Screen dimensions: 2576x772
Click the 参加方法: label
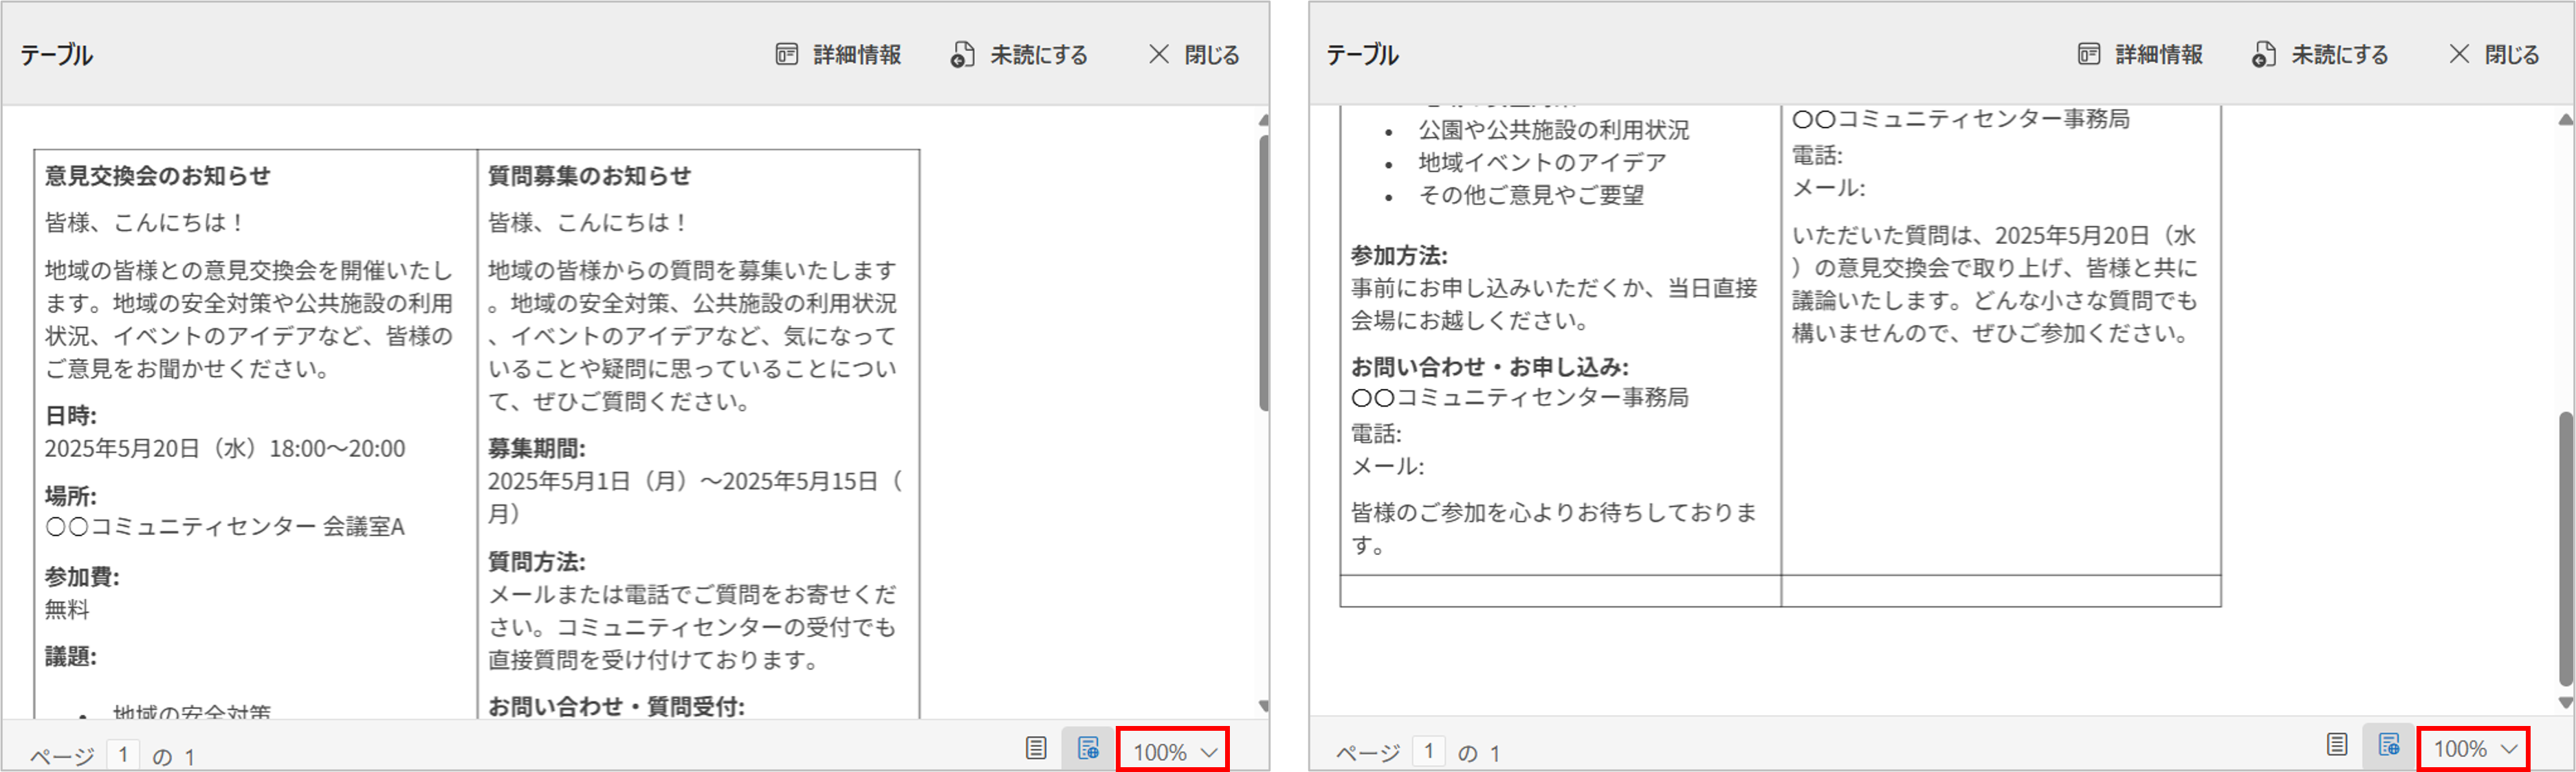coord(1399,256)
